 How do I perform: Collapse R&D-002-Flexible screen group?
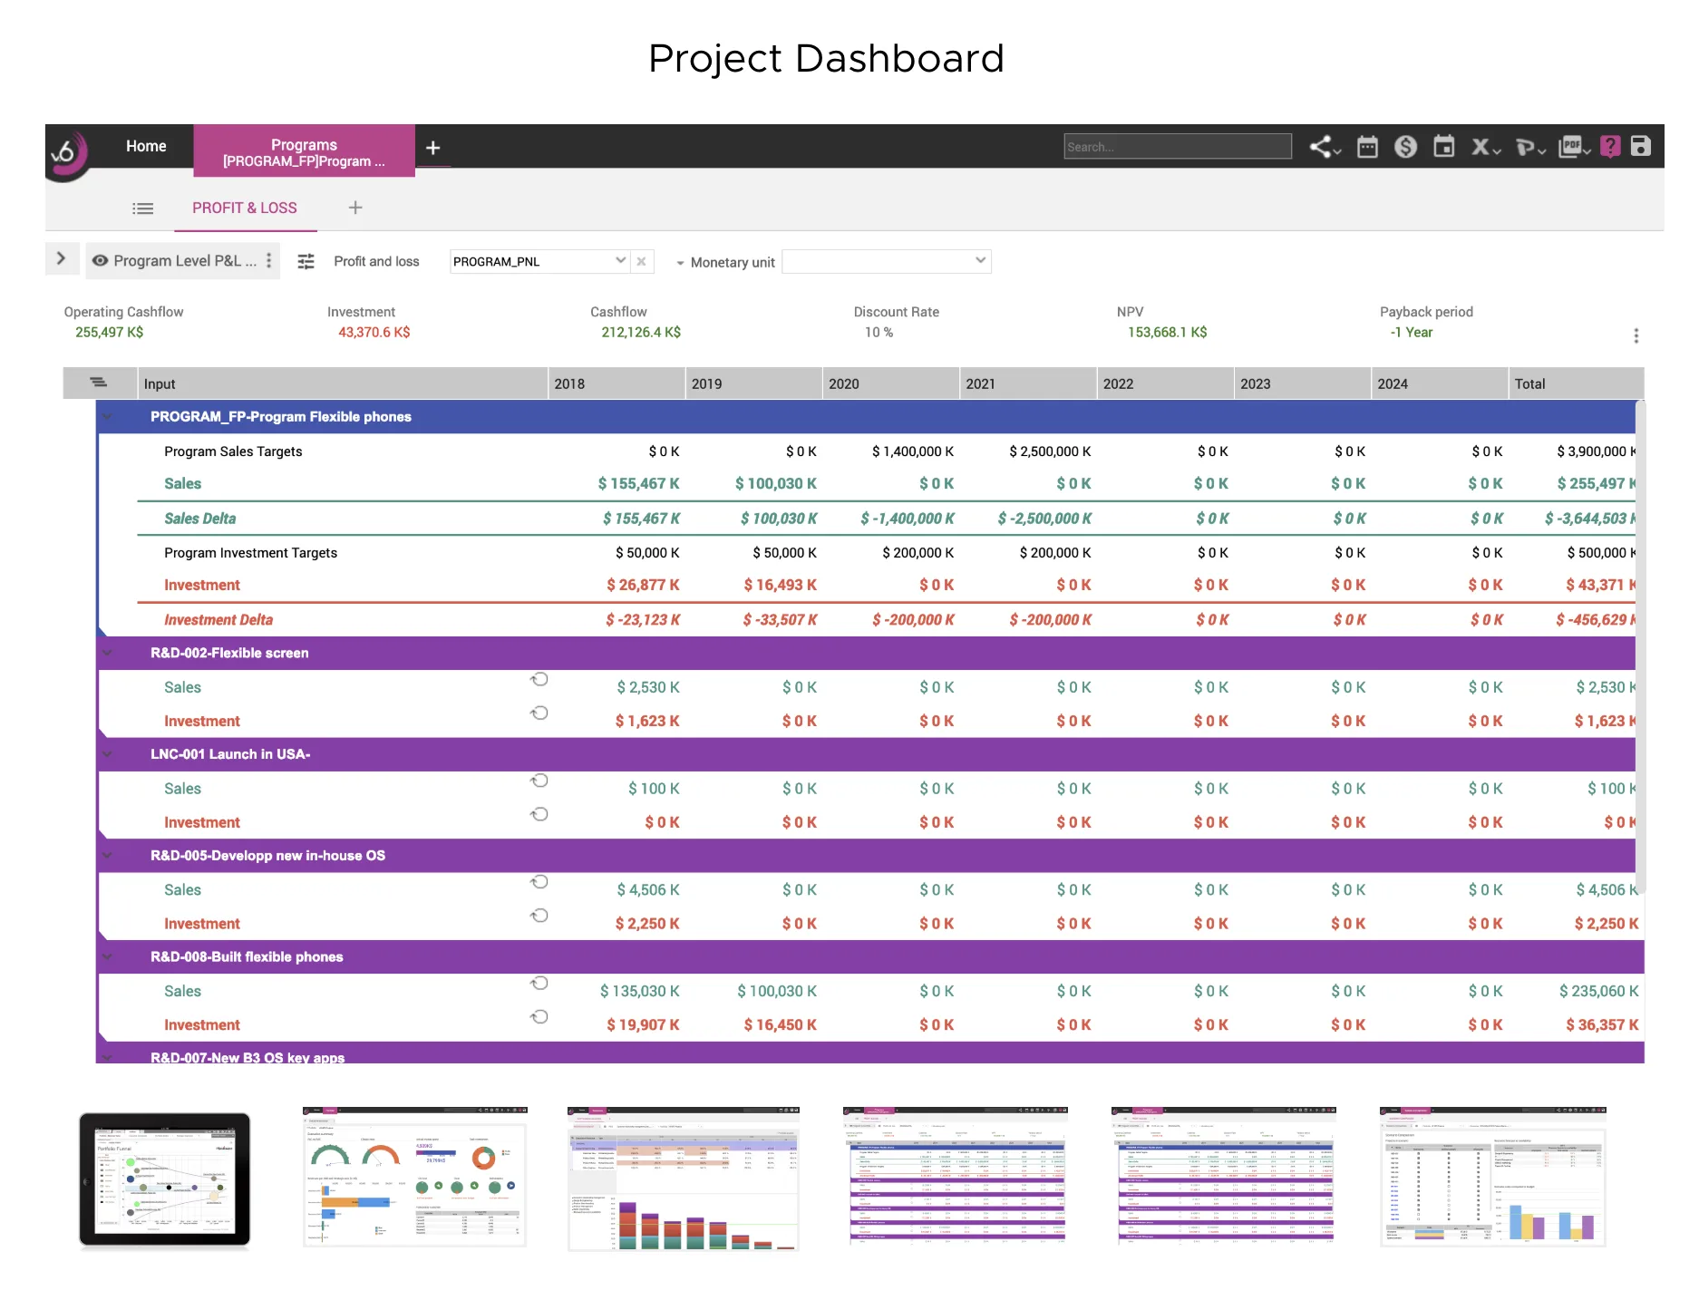[108, 653]
